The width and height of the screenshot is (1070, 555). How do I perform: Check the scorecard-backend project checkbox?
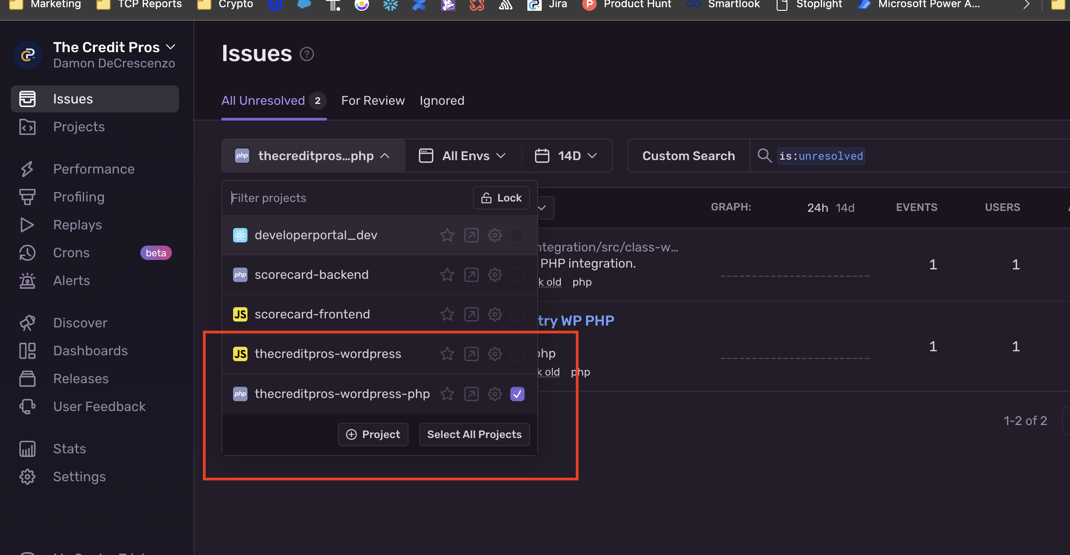(x=517, y=275)
